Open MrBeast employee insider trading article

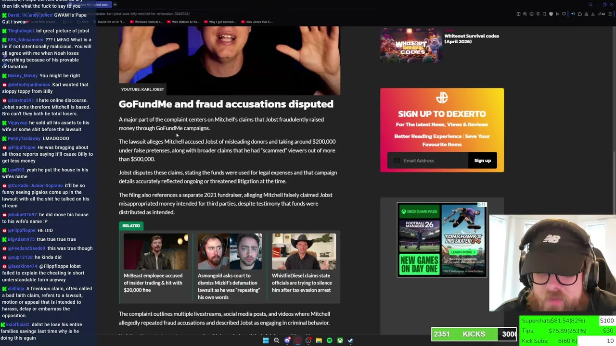[153, 283]
